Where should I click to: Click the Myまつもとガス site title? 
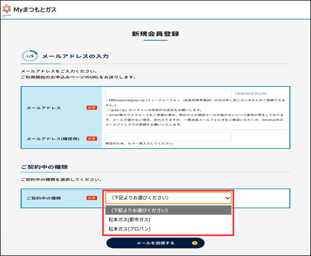35,10
